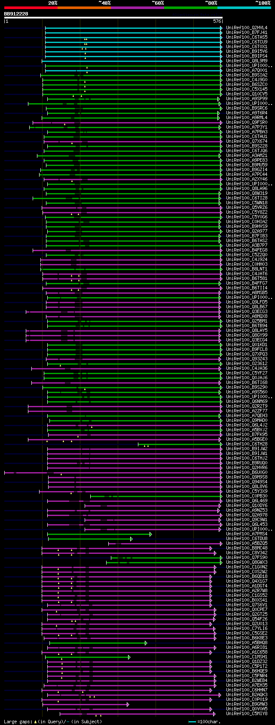Select the UniRef100_C6TH28 label
This screenshot has height=725, width=275.
coord(247,444)
